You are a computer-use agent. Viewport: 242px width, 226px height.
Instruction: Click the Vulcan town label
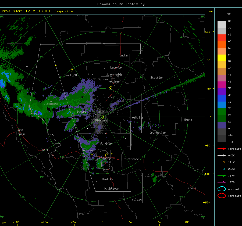137,200
